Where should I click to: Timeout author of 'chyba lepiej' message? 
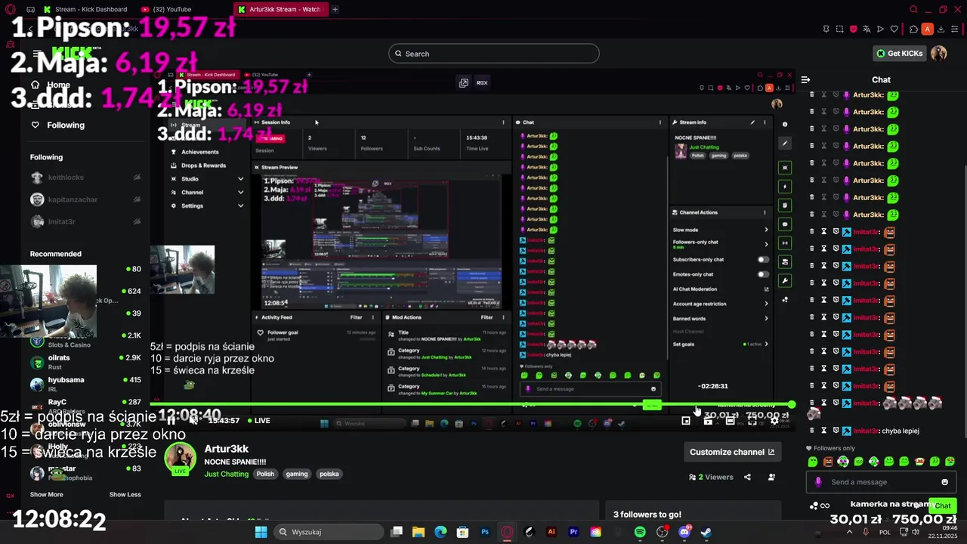click(x=824, y=431)
